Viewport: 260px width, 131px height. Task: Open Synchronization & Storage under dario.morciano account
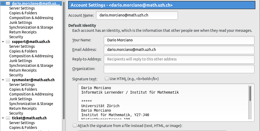click(31, 27)
